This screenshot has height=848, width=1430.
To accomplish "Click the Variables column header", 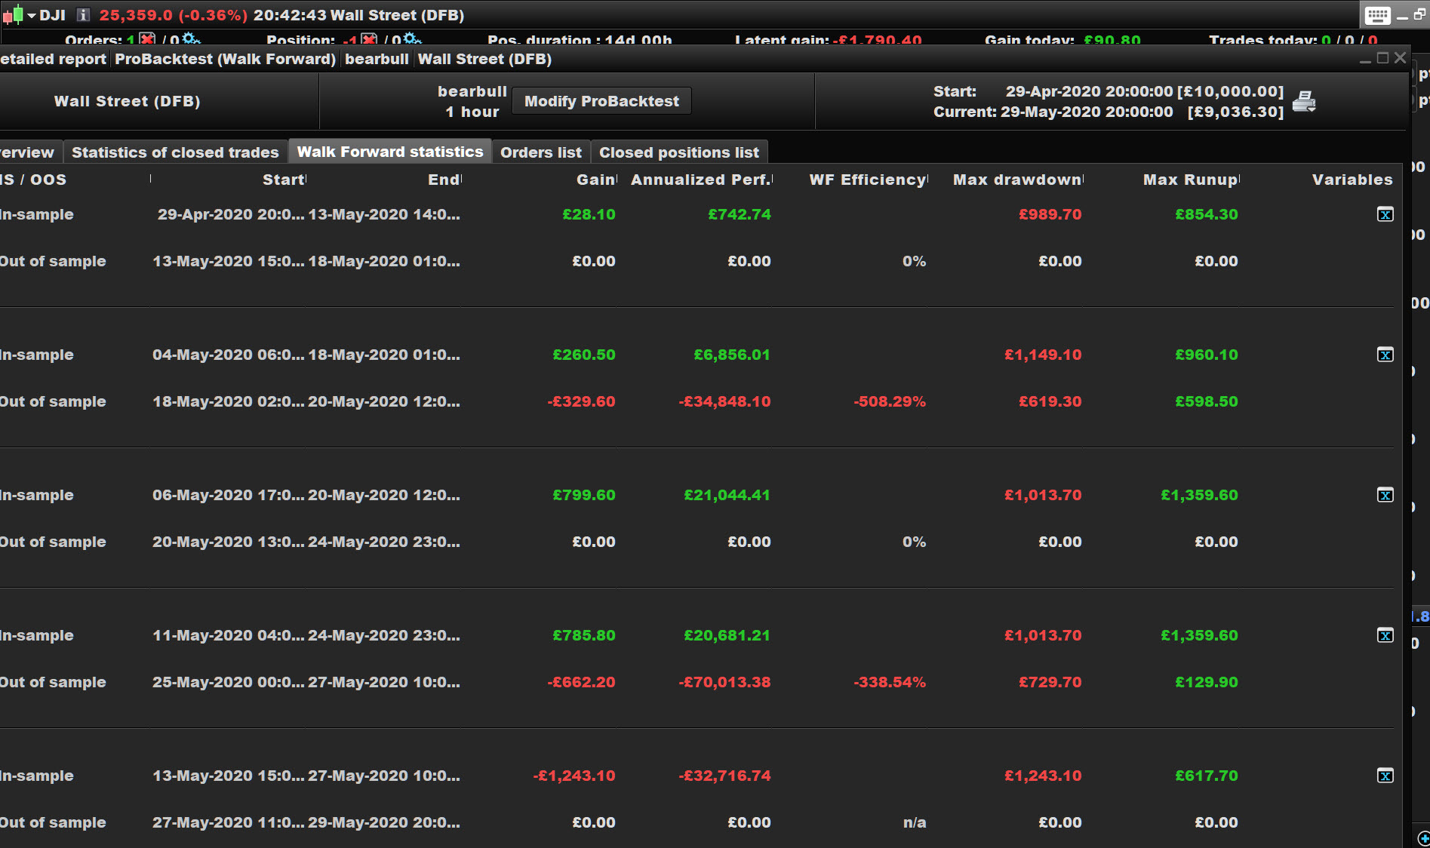I will (x=1352, y=180).
